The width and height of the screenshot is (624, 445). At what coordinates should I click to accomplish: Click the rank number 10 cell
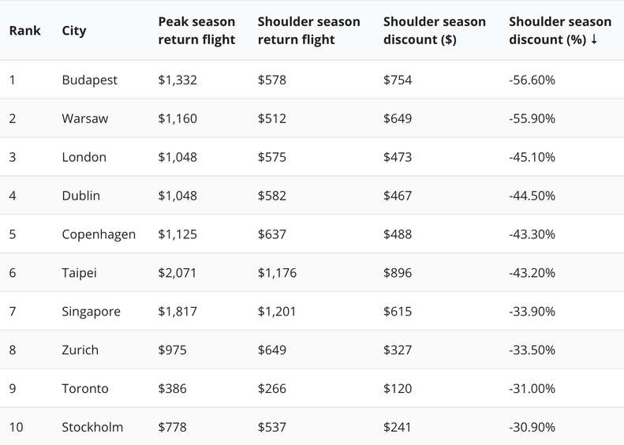click(17, 428)
